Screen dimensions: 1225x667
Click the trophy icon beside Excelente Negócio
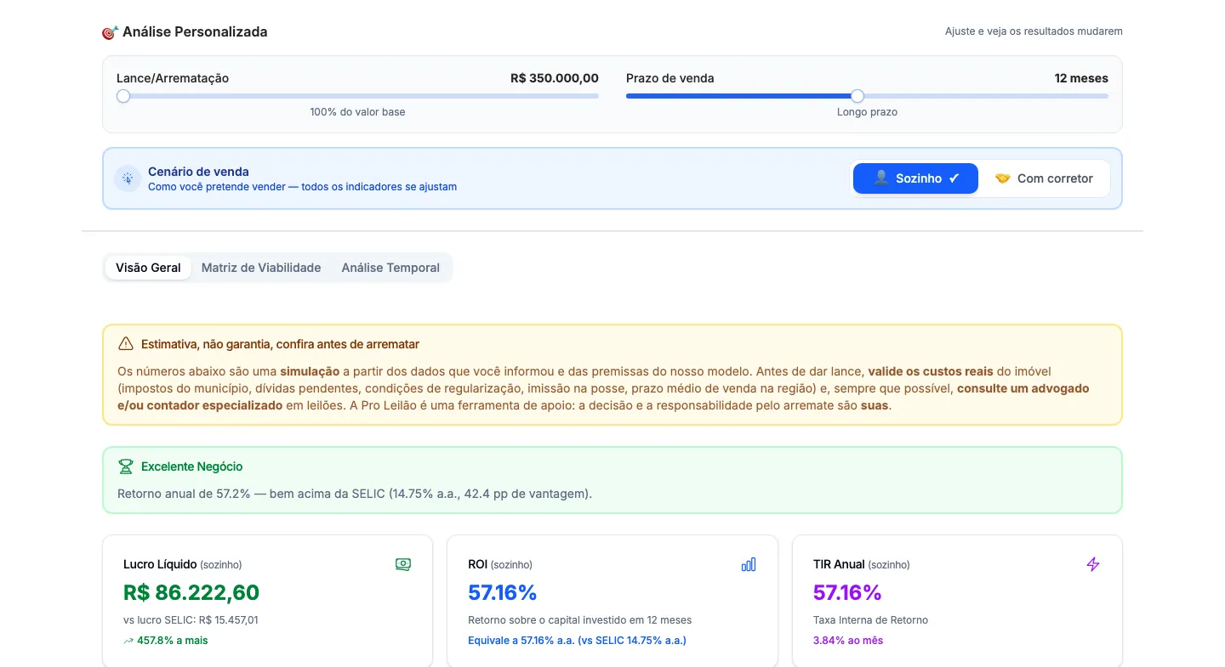pos(126,466)
